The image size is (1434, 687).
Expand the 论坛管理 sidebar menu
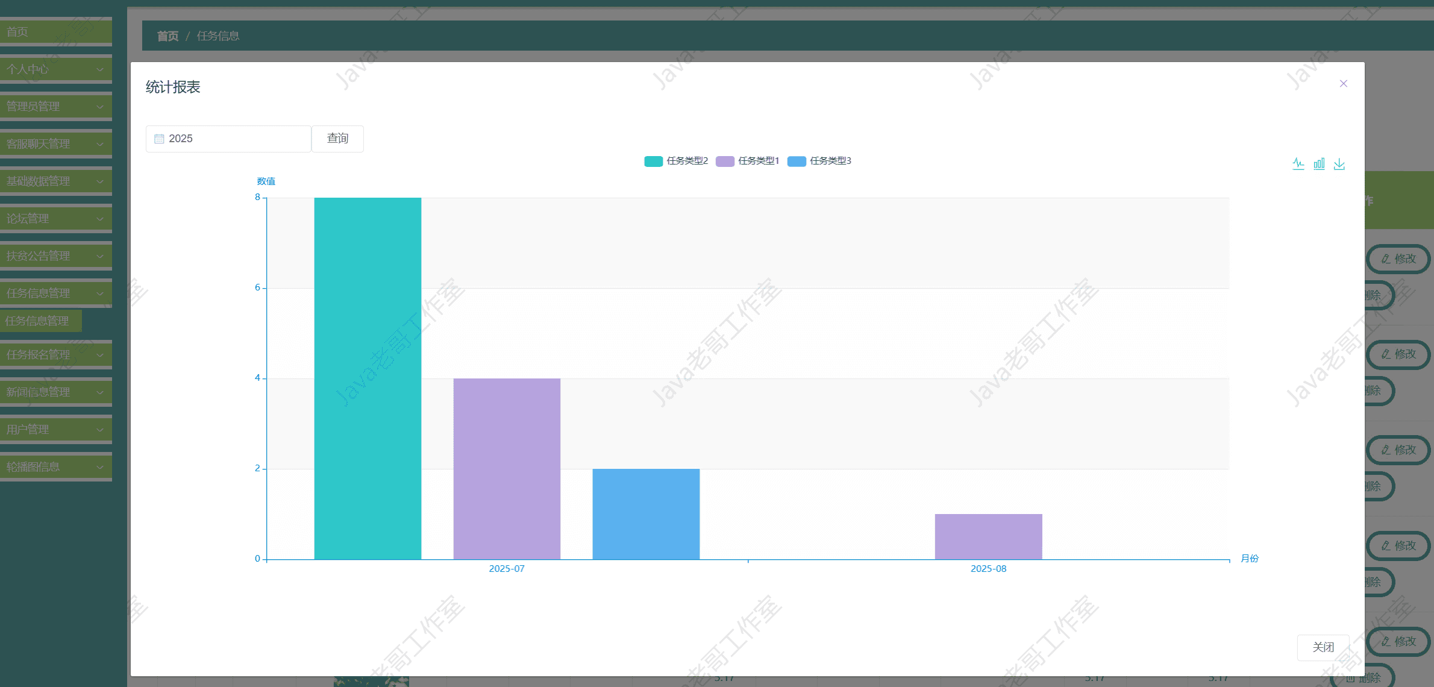[x=55, y=219]
